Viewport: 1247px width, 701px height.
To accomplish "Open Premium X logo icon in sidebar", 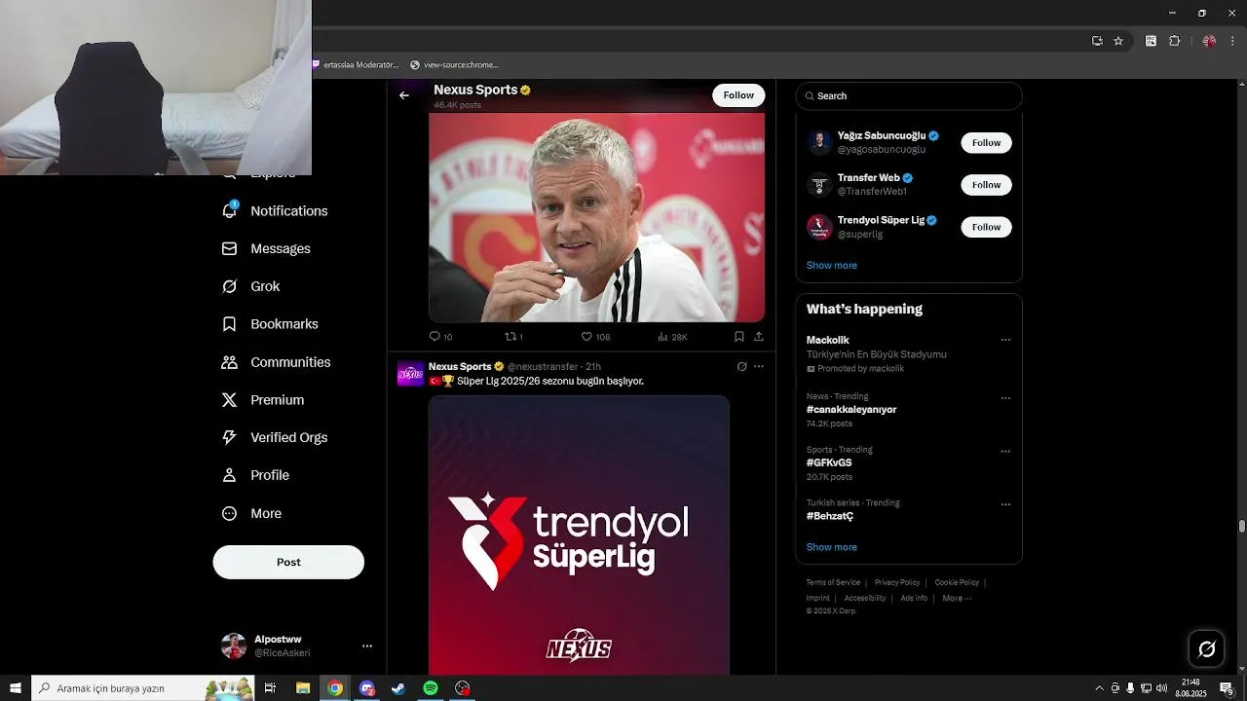I will click(x=230, y=400).
